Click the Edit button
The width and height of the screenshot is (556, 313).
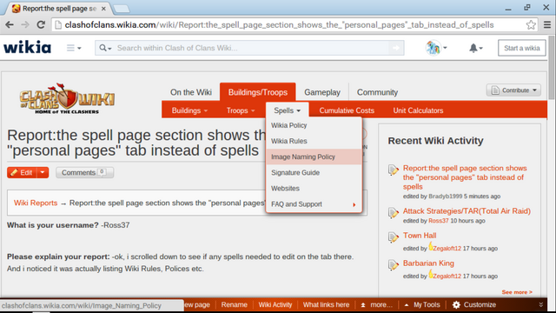pyautogui.click(x=22, y=172)
